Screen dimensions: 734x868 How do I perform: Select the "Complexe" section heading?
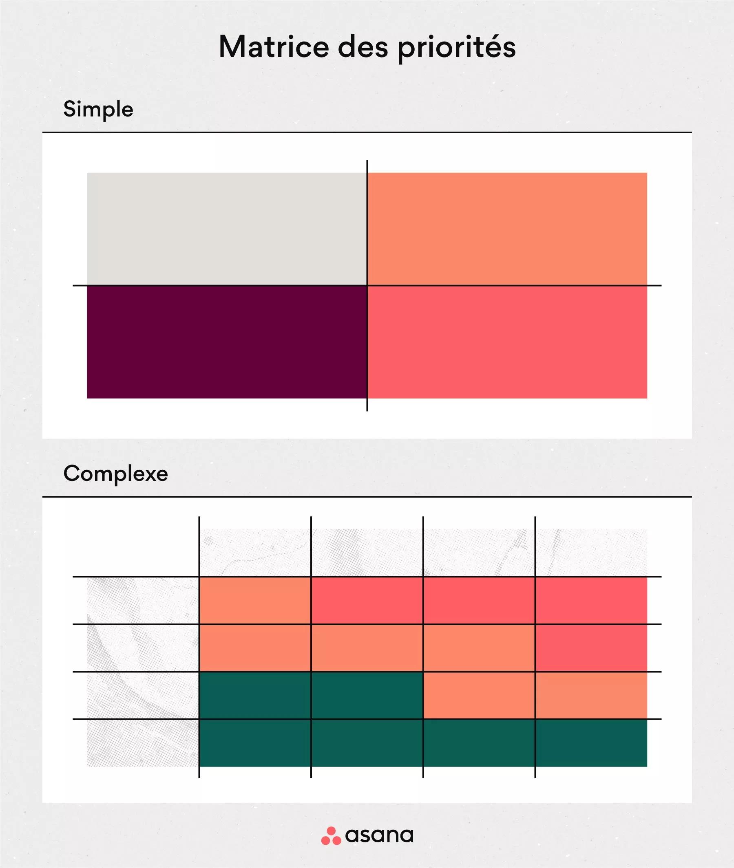pyautogui.click(x=116, y=473)
